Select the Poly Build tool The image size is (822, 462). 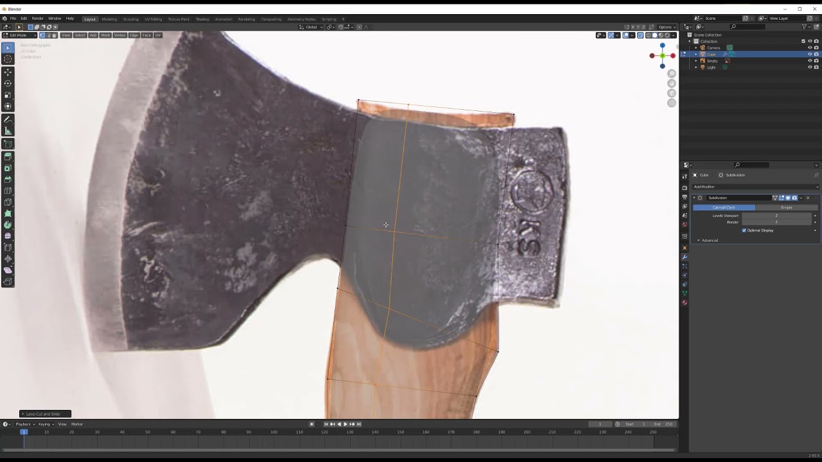point(8,214)
